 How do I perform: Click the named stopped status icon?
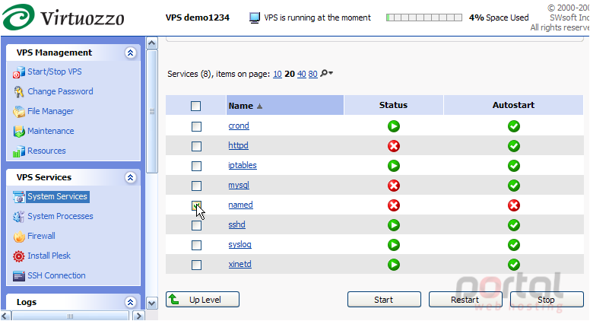pos(394,205)
